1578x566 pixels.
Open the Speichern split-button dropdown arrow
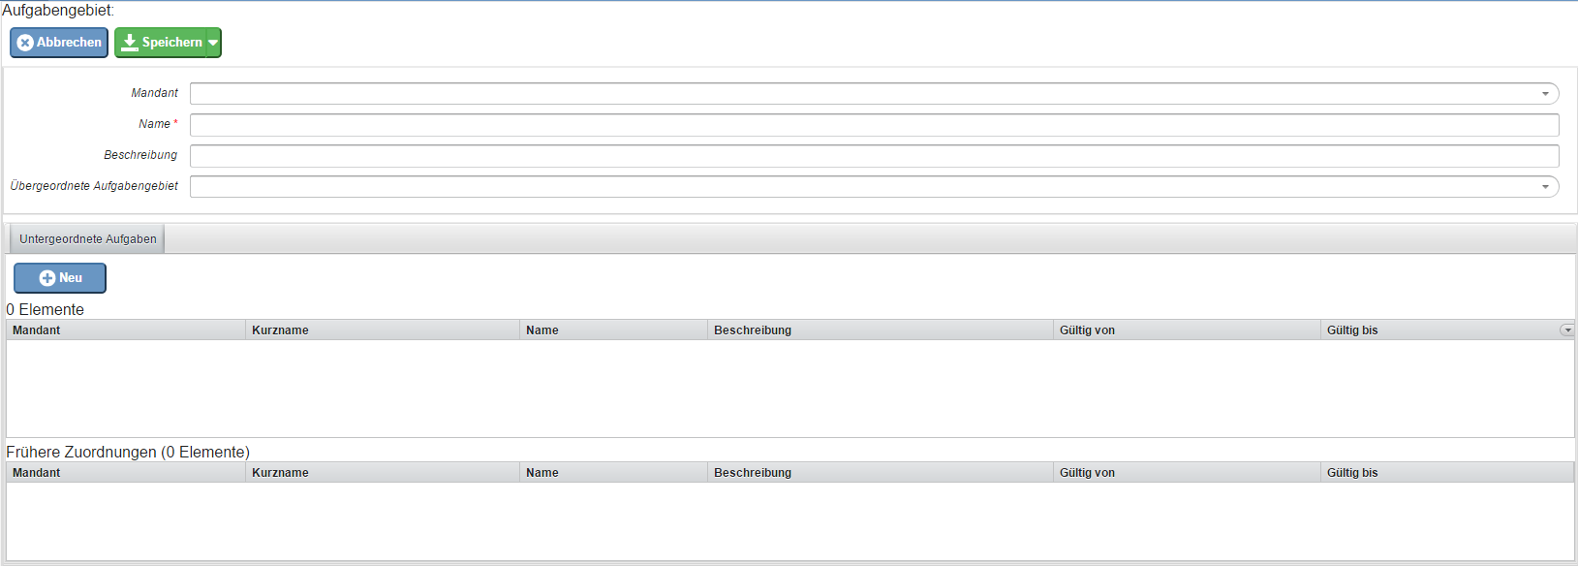[x=213, y=43]
